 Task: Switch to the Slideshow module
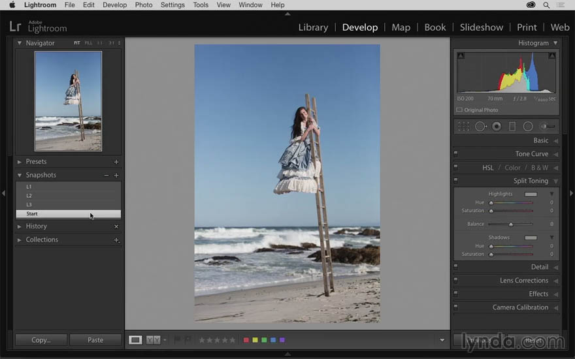(x=482, y=27)
